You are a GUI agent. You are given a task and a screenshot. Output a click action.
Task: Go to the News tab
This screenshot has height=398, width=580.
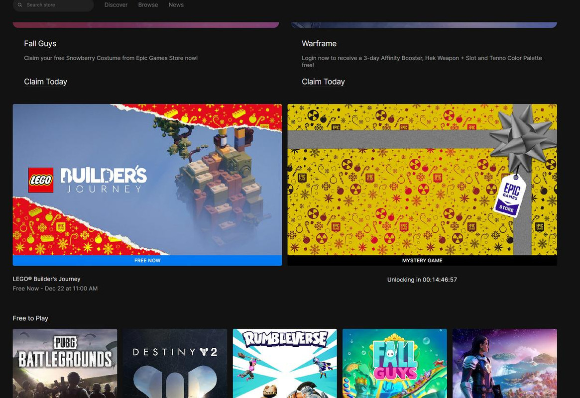pyautogui.click(x=176, y=5)
